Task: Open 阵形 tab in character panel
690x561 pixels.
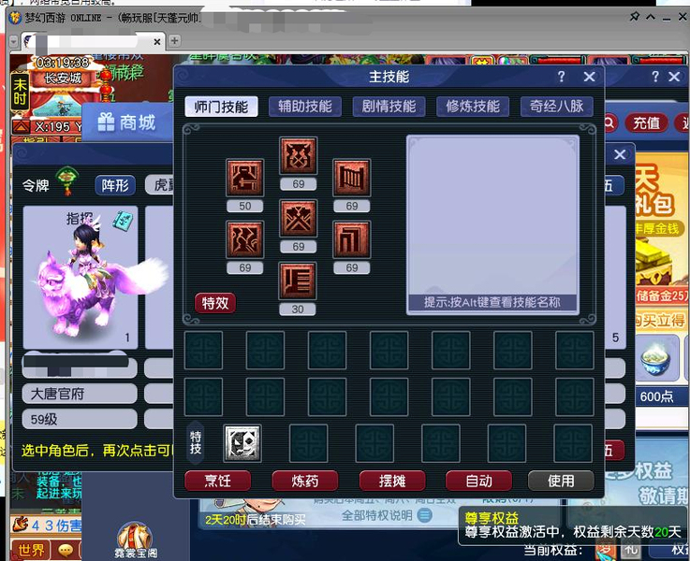Action: click(x=115, y=185)
